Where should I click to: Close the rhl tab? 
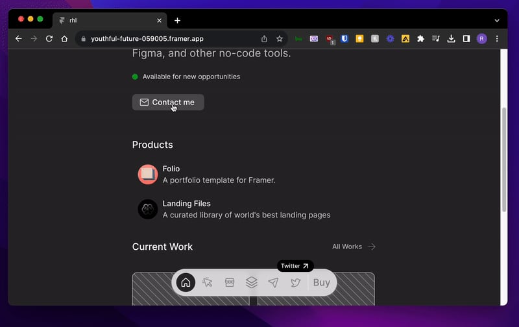159,21
